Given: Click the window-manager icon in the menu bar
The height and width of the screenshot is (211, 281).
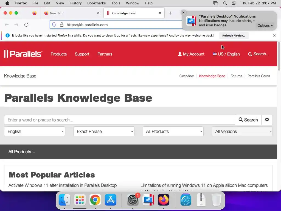Looking at the screenshot, I should tap(215, 3).
